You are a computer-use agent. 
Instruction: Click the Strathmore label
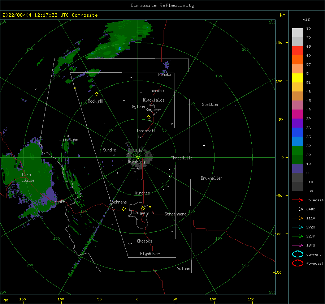[175, 214]
